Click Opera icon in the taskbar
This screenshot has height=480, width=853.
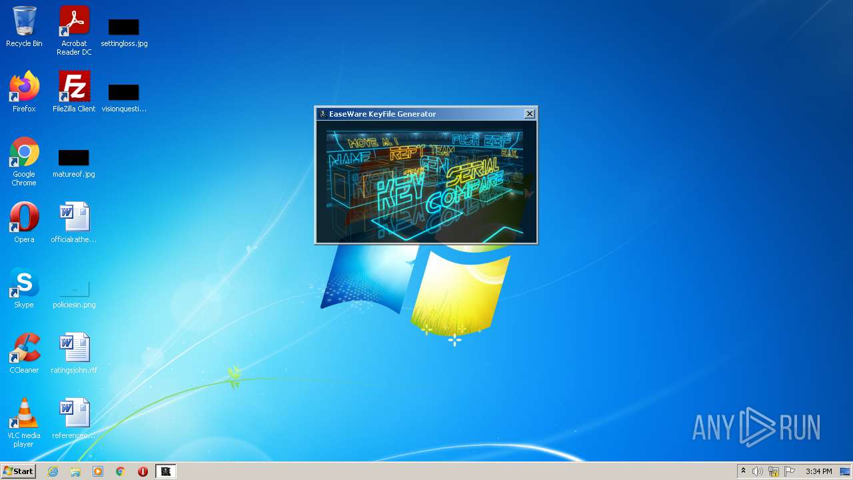[x=143, y=471]
